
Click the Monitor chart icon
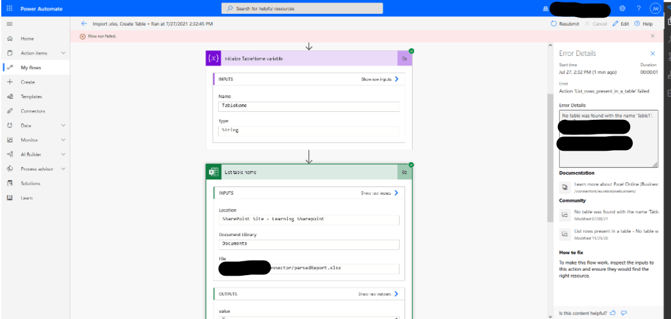tap(10, 140)
